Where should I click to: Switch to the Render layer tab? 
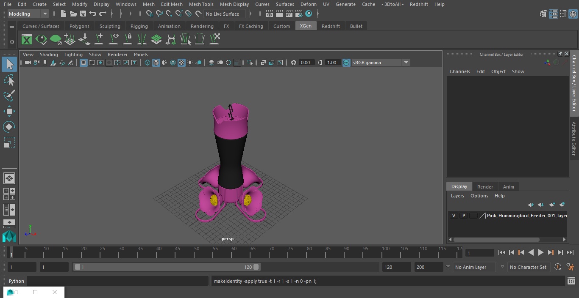(x=485, y=187)
